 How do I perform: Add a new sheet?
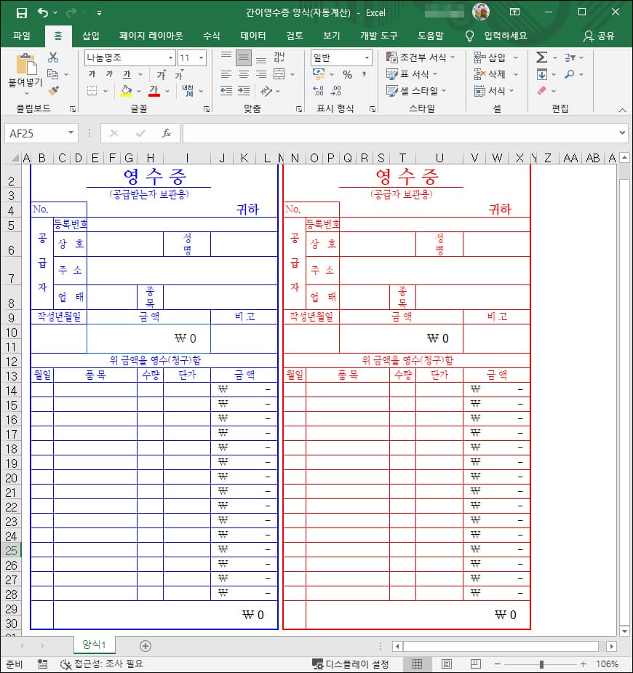point(145,645)
